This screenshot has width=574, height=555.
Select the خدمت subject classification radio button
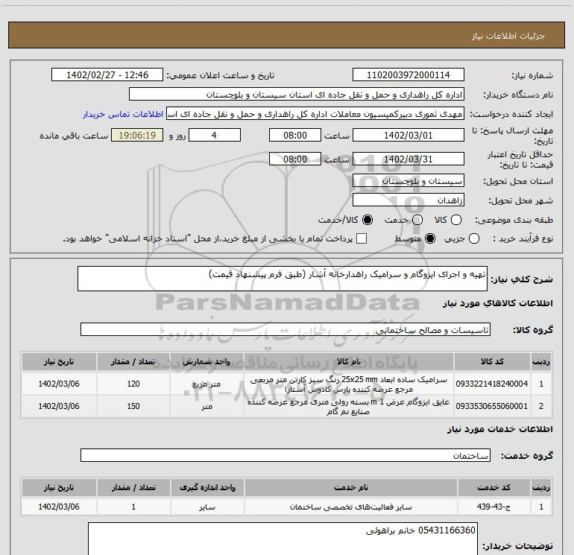(x=417, y=220)
